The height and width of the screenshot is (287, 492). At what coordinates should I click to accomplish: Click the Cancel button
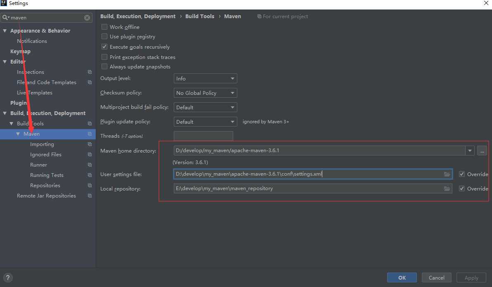(436, 278)
